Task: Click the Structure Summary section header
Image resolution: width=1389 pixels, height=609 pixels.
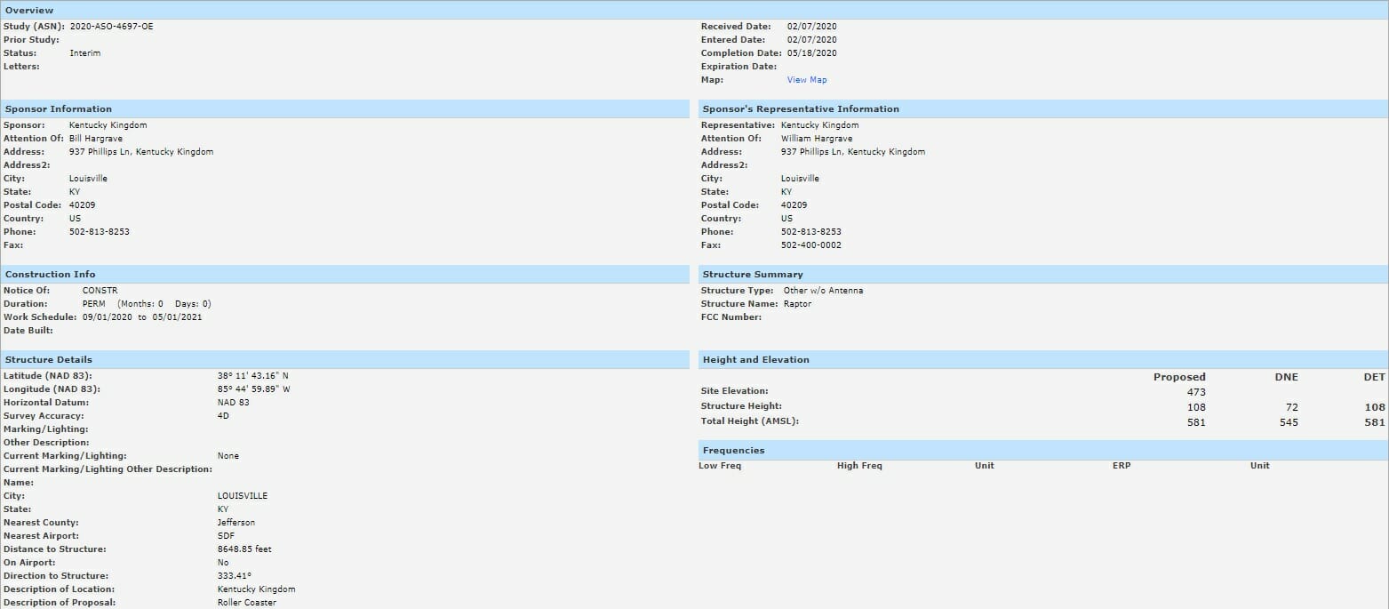Action: tap(752, 275)
